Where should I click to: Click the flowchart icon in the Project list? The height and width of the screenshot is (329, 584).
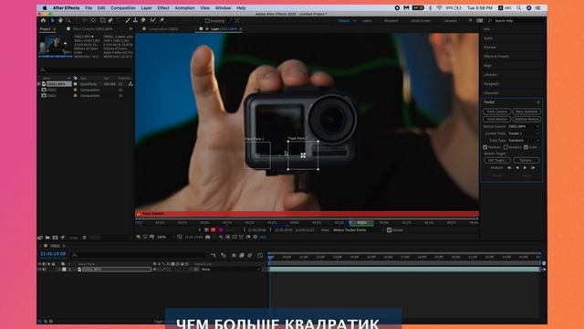click(x=130, y=84)
